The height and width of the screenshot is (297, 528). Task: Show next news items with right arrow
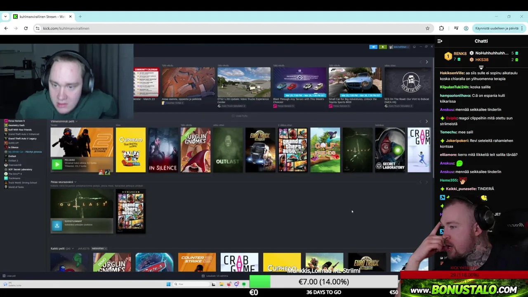click(x=427, y=62)
